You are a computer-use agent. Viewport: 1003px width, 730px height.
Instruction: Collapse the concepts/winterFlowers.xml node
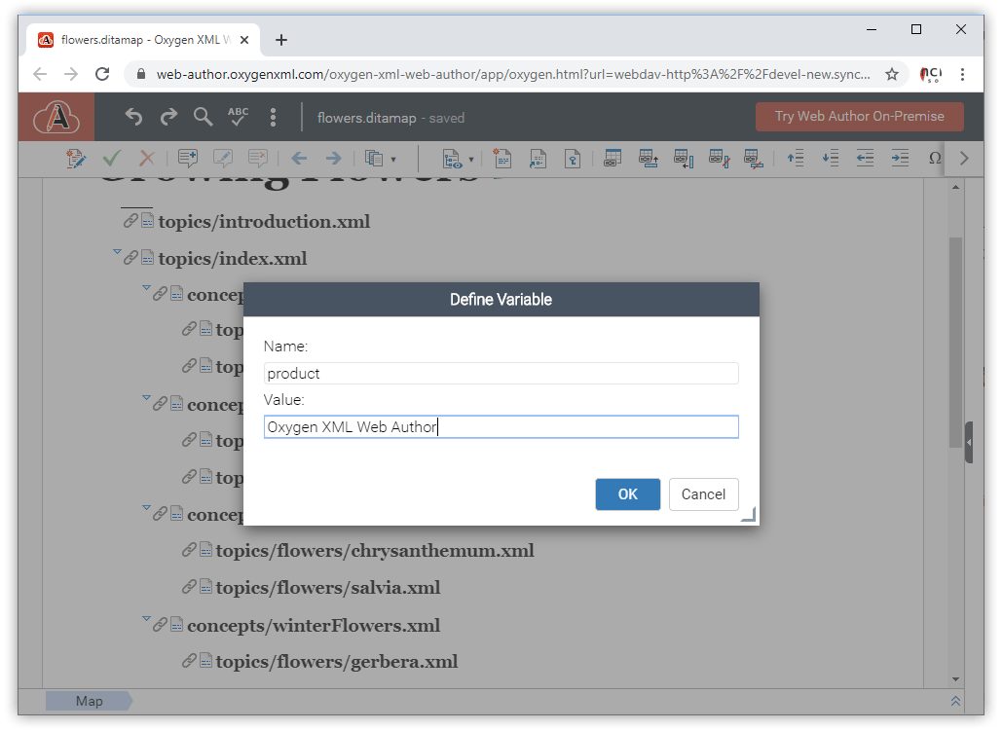point(146,619)
